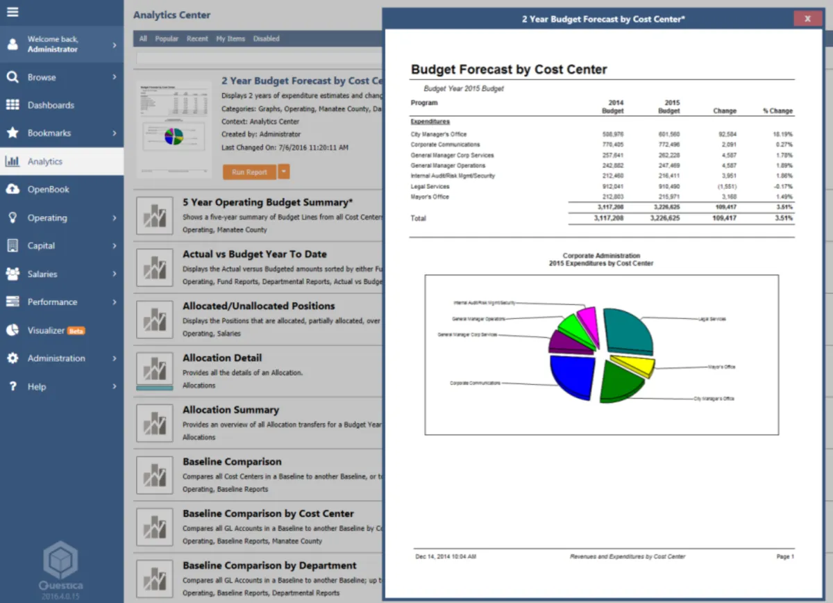Click the Performance icon in sidebar

pos(12,301)
